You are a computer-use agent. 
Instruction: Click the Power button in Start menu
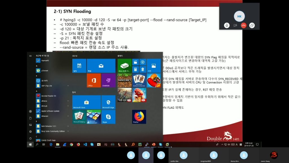pos(30,138)
